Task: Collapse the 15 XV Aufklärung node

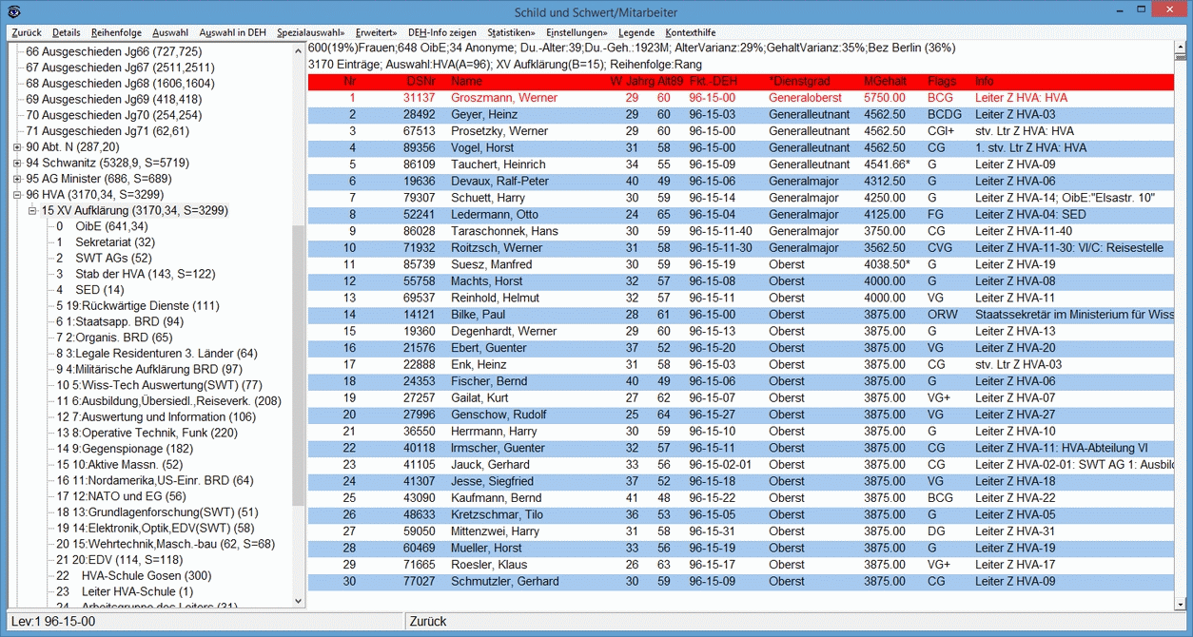Action: point(32,211)
